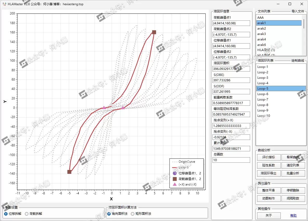Click 导入文件 to import a file
Viewport: 308px width, 221px height.
tap(298, 11)
